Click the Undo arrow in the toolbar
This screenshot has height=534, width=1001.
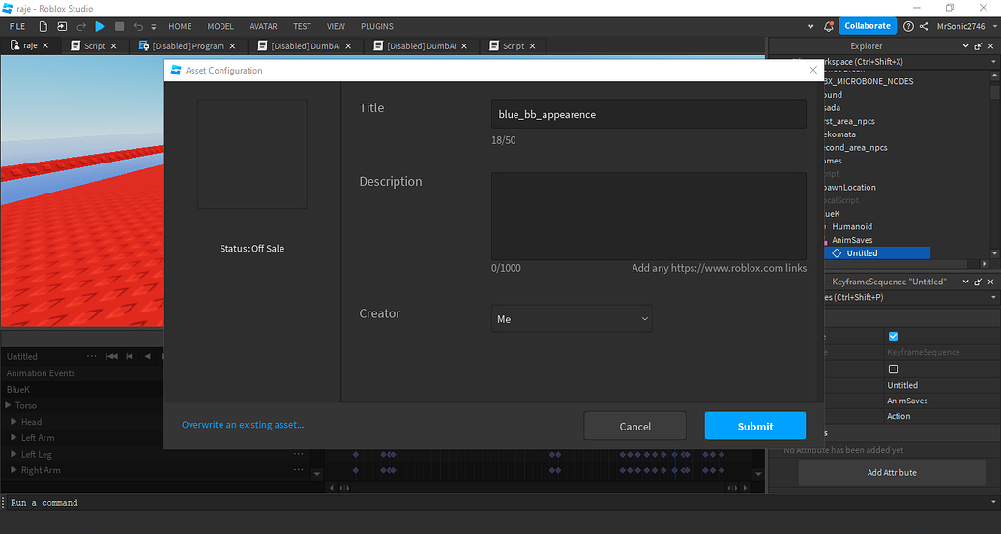[x=138, y=26]
